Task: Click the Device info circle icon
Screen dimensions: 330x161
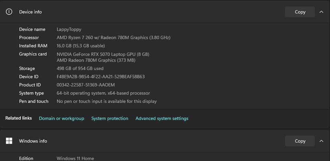Action: click(9, 12)
